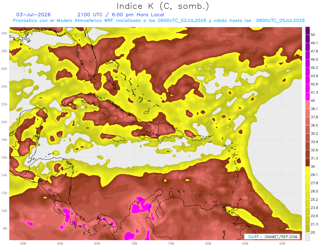Screen dimensions: 320x247
Task: Click the 90W longitude axis label
Action: (x=23, y=244)
